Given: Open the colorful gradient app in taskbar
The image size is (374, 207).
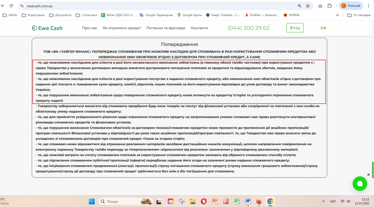Looking at the screenshot, I should [x=170, y=202].
